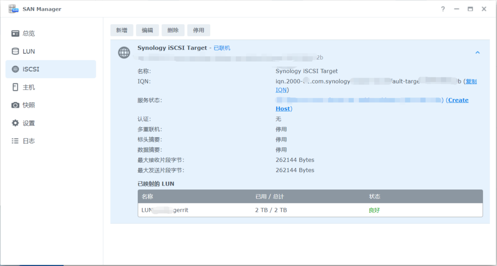View the 日志 log page

click(50, 141)
